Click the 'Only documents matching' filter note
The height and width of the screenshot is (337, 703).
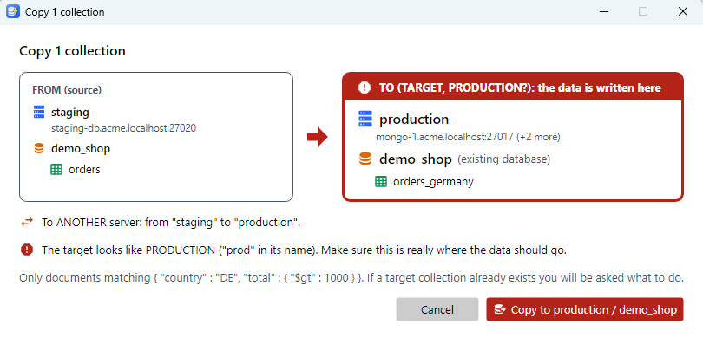click(x=351, y=278)
